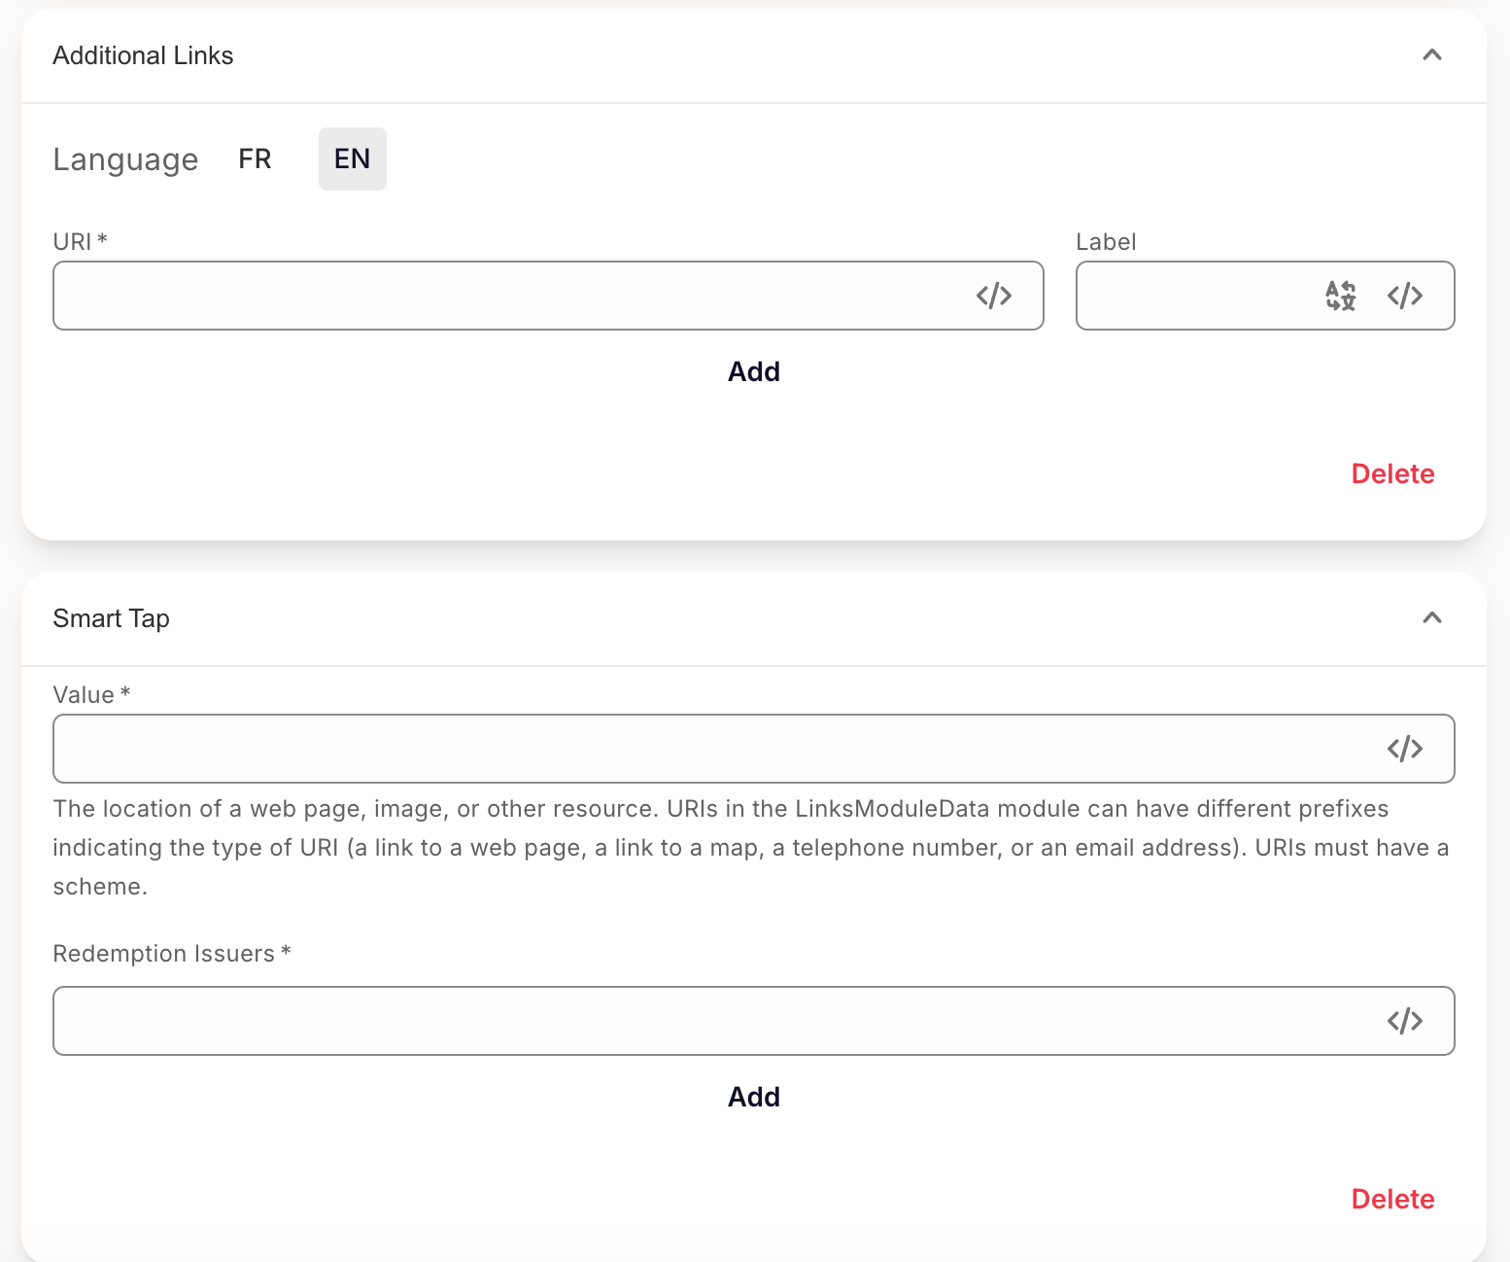Delete the Smart Tap section

point(1392,1199)
